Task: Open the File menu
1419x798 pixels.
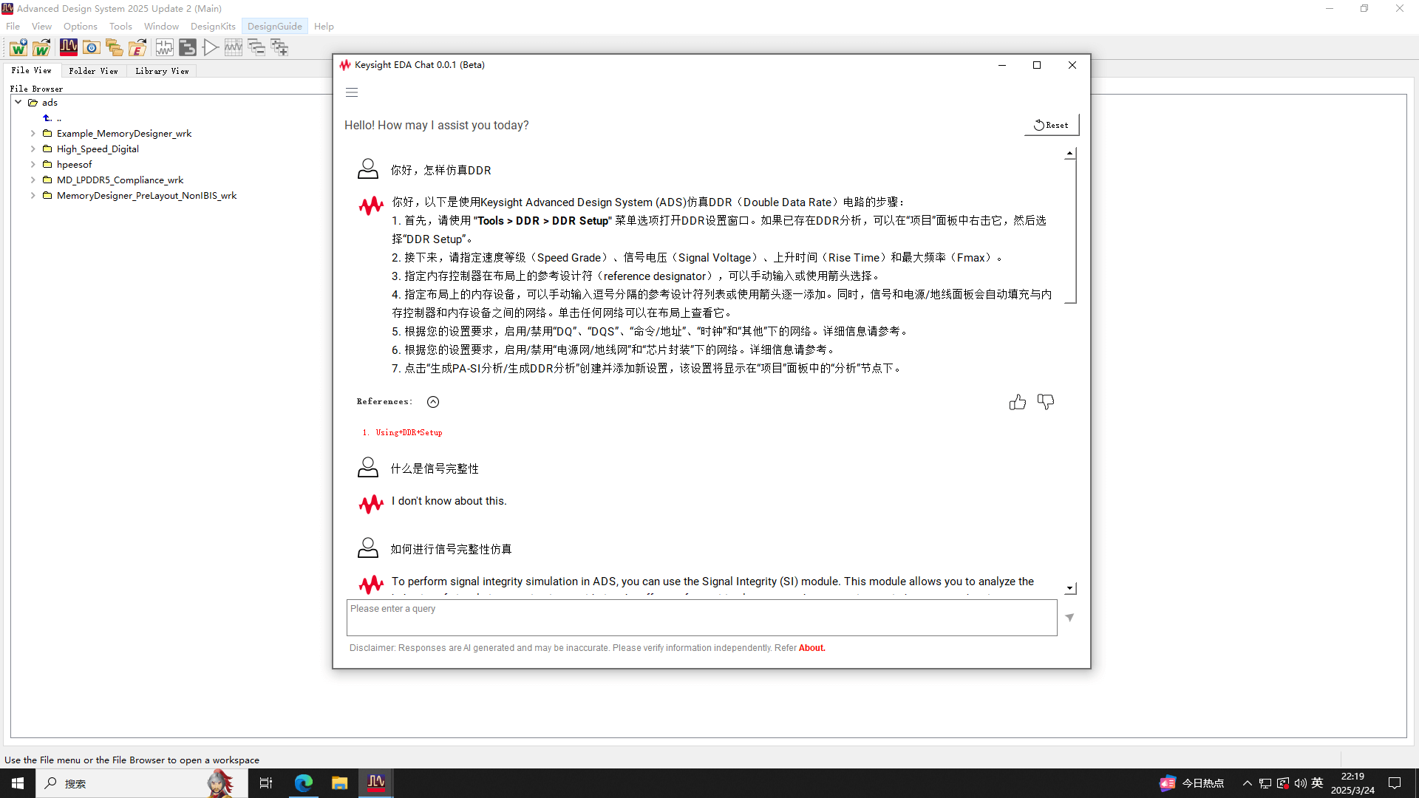Action: click(x=13, y=27)
